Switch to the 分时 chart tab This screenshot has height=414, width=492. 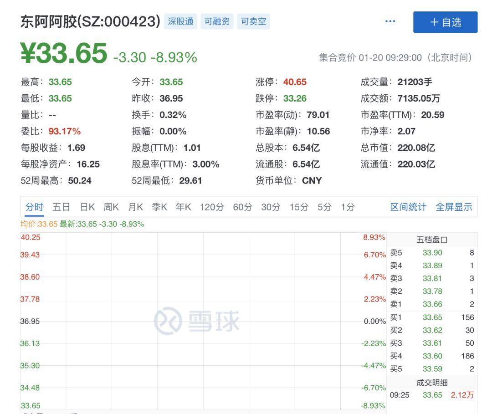point(34,207)
